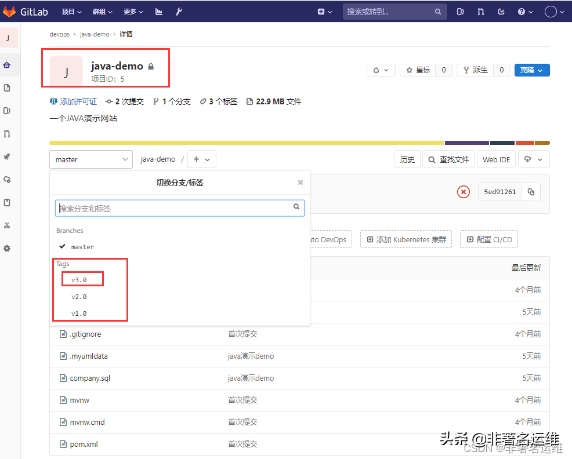
Task: Launch the Web IDE
Action: (496, 159)
